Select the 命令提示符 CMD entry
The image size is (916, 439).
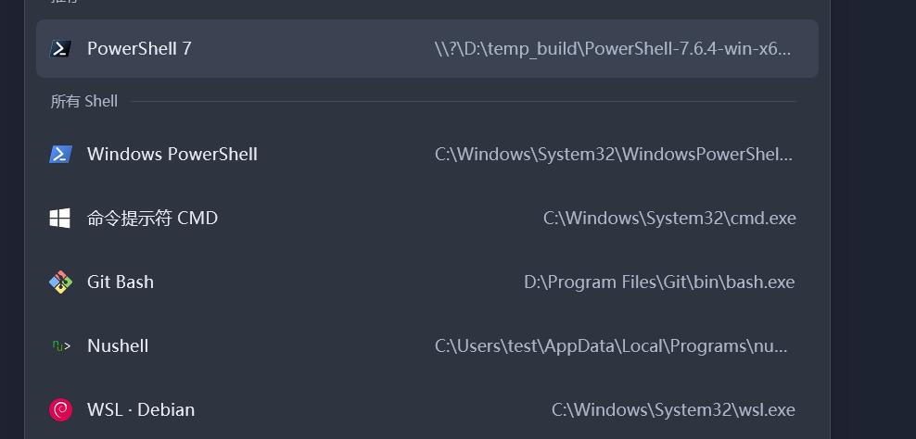[427, 219]
